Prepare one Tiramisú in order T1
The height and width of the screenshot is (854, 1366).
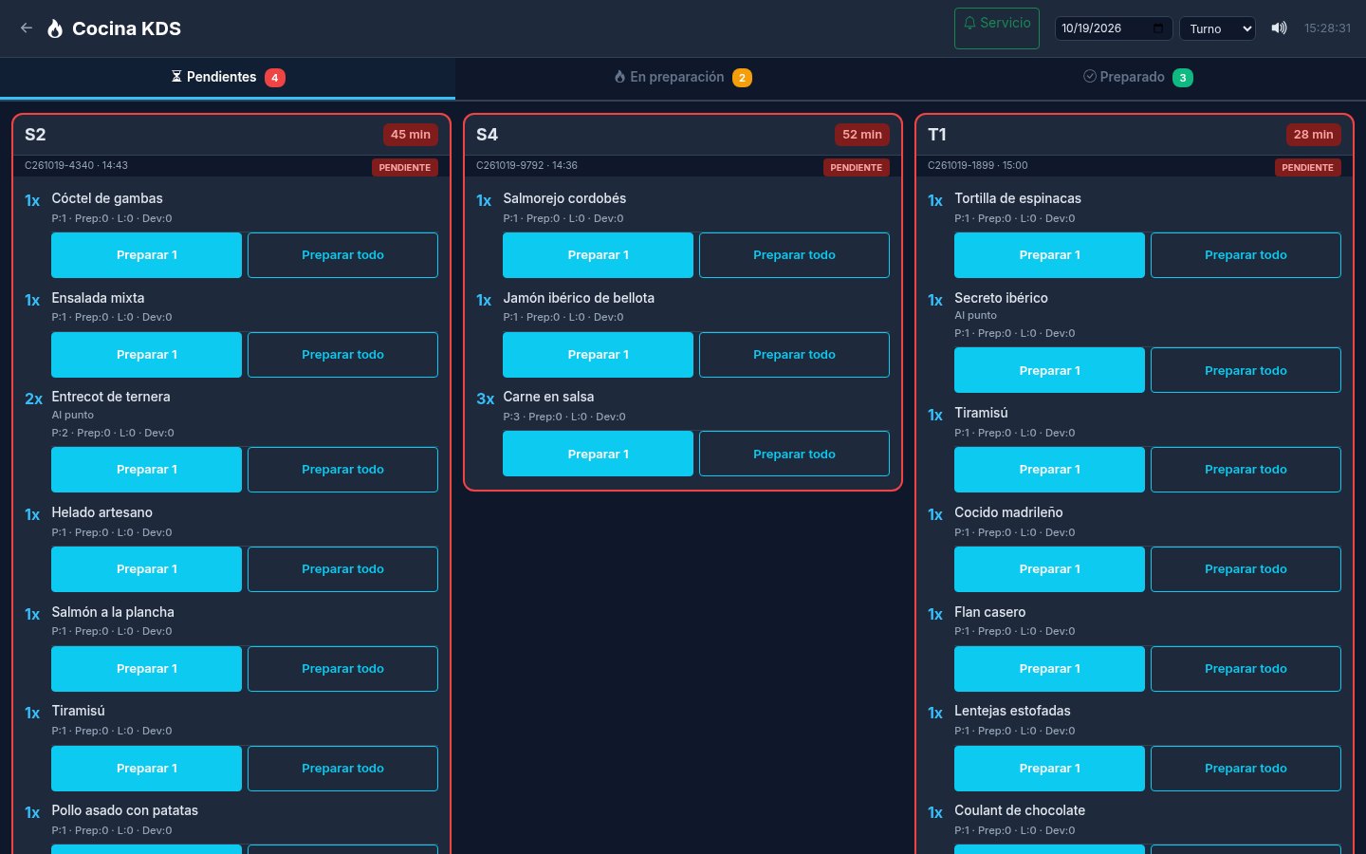(1050, 470)
